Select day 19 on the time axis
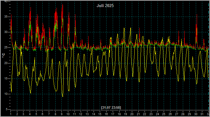This screenshot has height=117, width=210. (125, 114)
